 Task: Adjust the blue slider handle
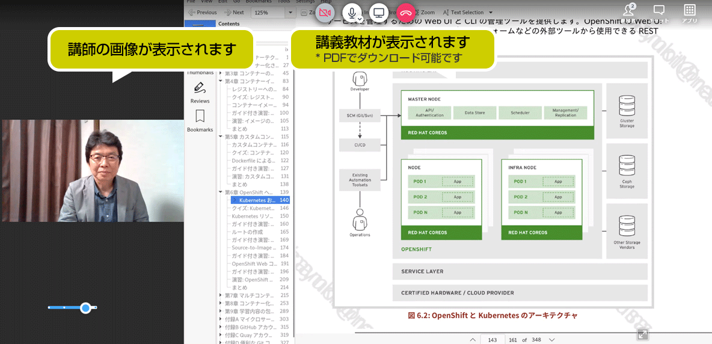[x=85, y=308]
